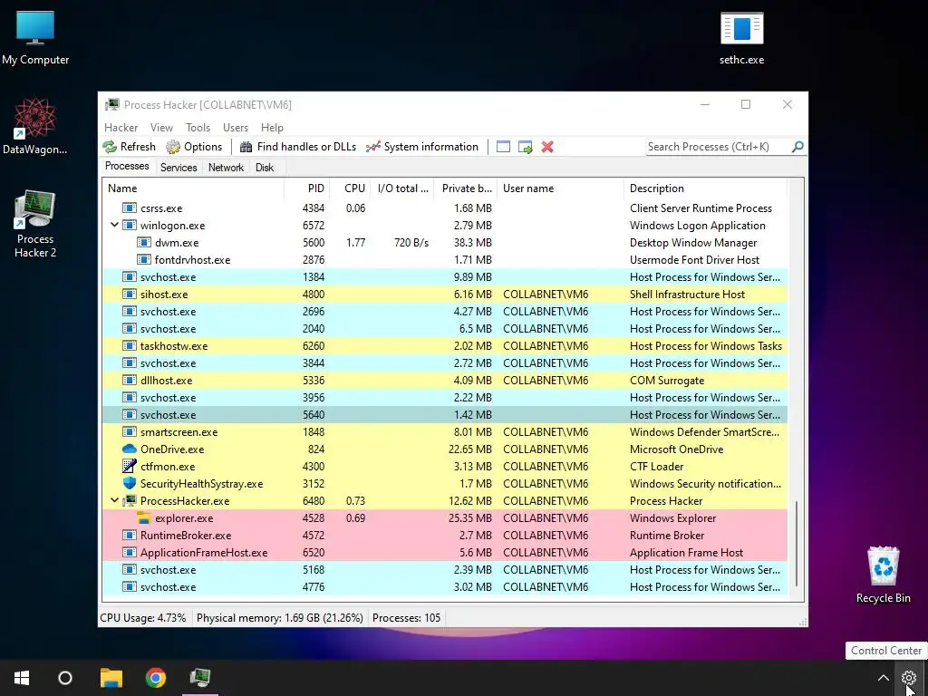The image size is (928, 696).
Task: Select the sihost.exe row
Action: (445, 295)
